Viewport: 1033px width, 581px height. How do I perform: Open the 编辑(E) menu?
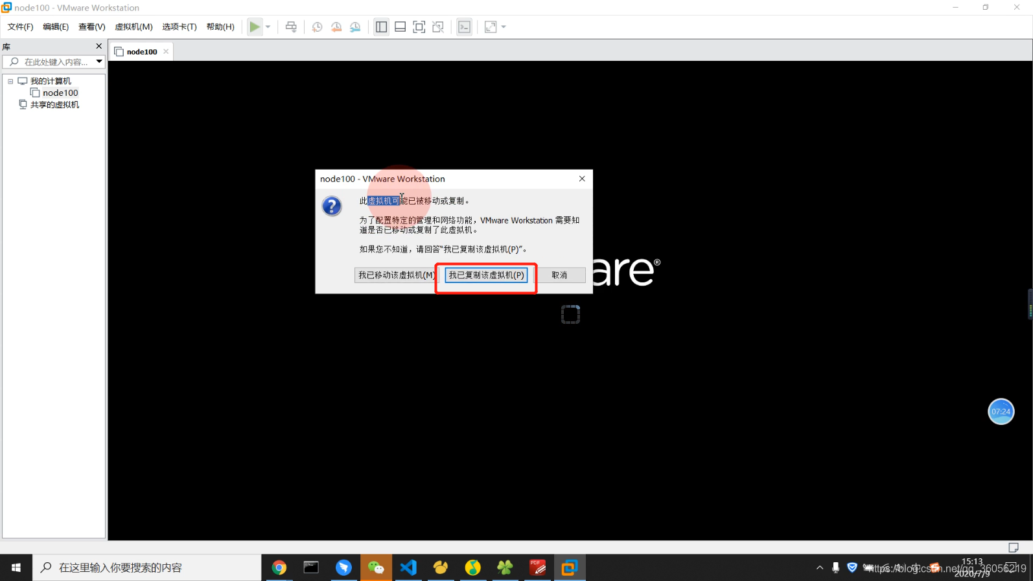(x=56, y=27)
